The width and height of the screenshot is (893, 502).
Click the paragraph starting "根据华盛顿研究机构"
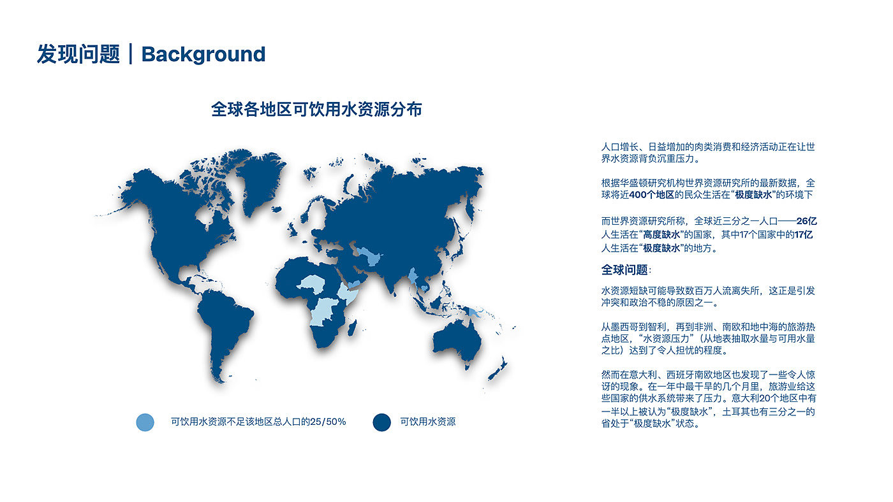(x=708, y=189)
